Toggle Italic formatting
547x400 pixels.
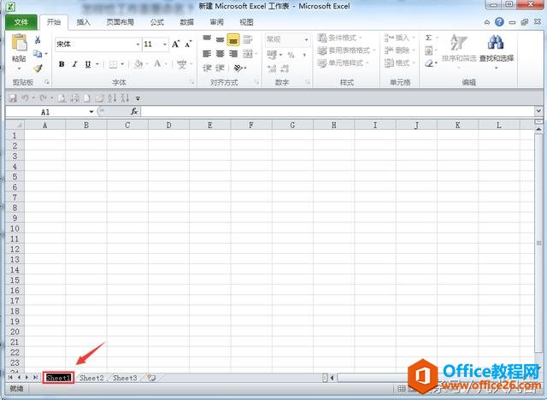(x=74, y=64)
